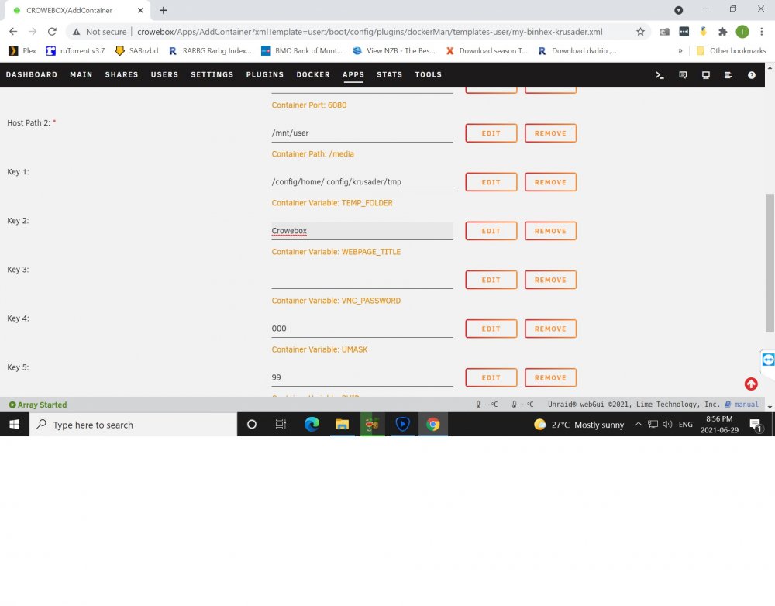Open a new browser tab
The height and width of the screenshot is (606, 775).
point(163,10)
